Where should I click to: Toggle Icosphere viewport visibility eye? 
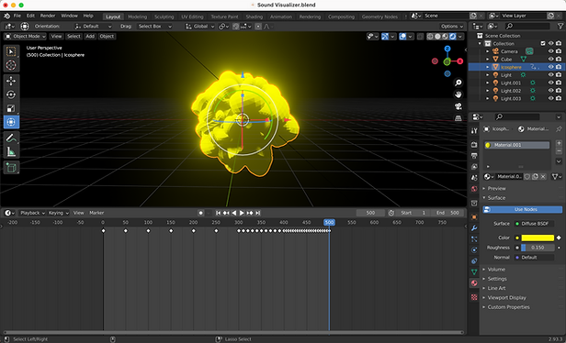[551, 67]
